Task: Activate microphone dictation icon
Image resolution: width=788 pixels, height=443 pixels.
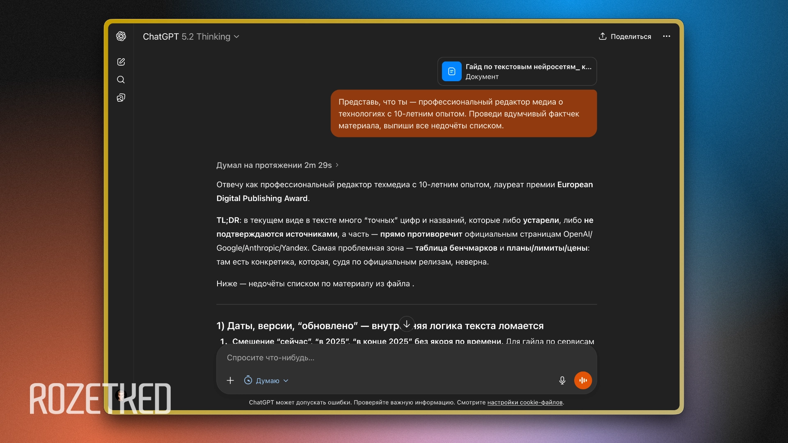Action: (x=562, y=381)
